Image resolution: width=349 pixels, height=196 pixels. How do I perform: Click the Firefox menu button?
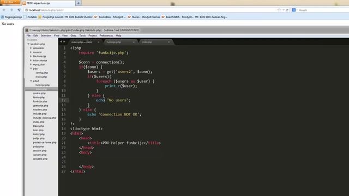[10, 2]
